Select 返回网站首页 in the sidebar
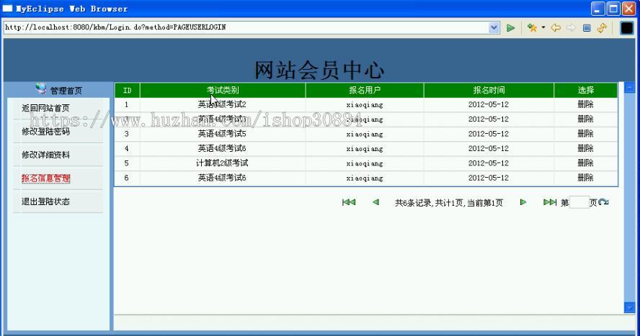Image resolution: width=640 pixels, height=336 pixels. click(x=45, y=108)
